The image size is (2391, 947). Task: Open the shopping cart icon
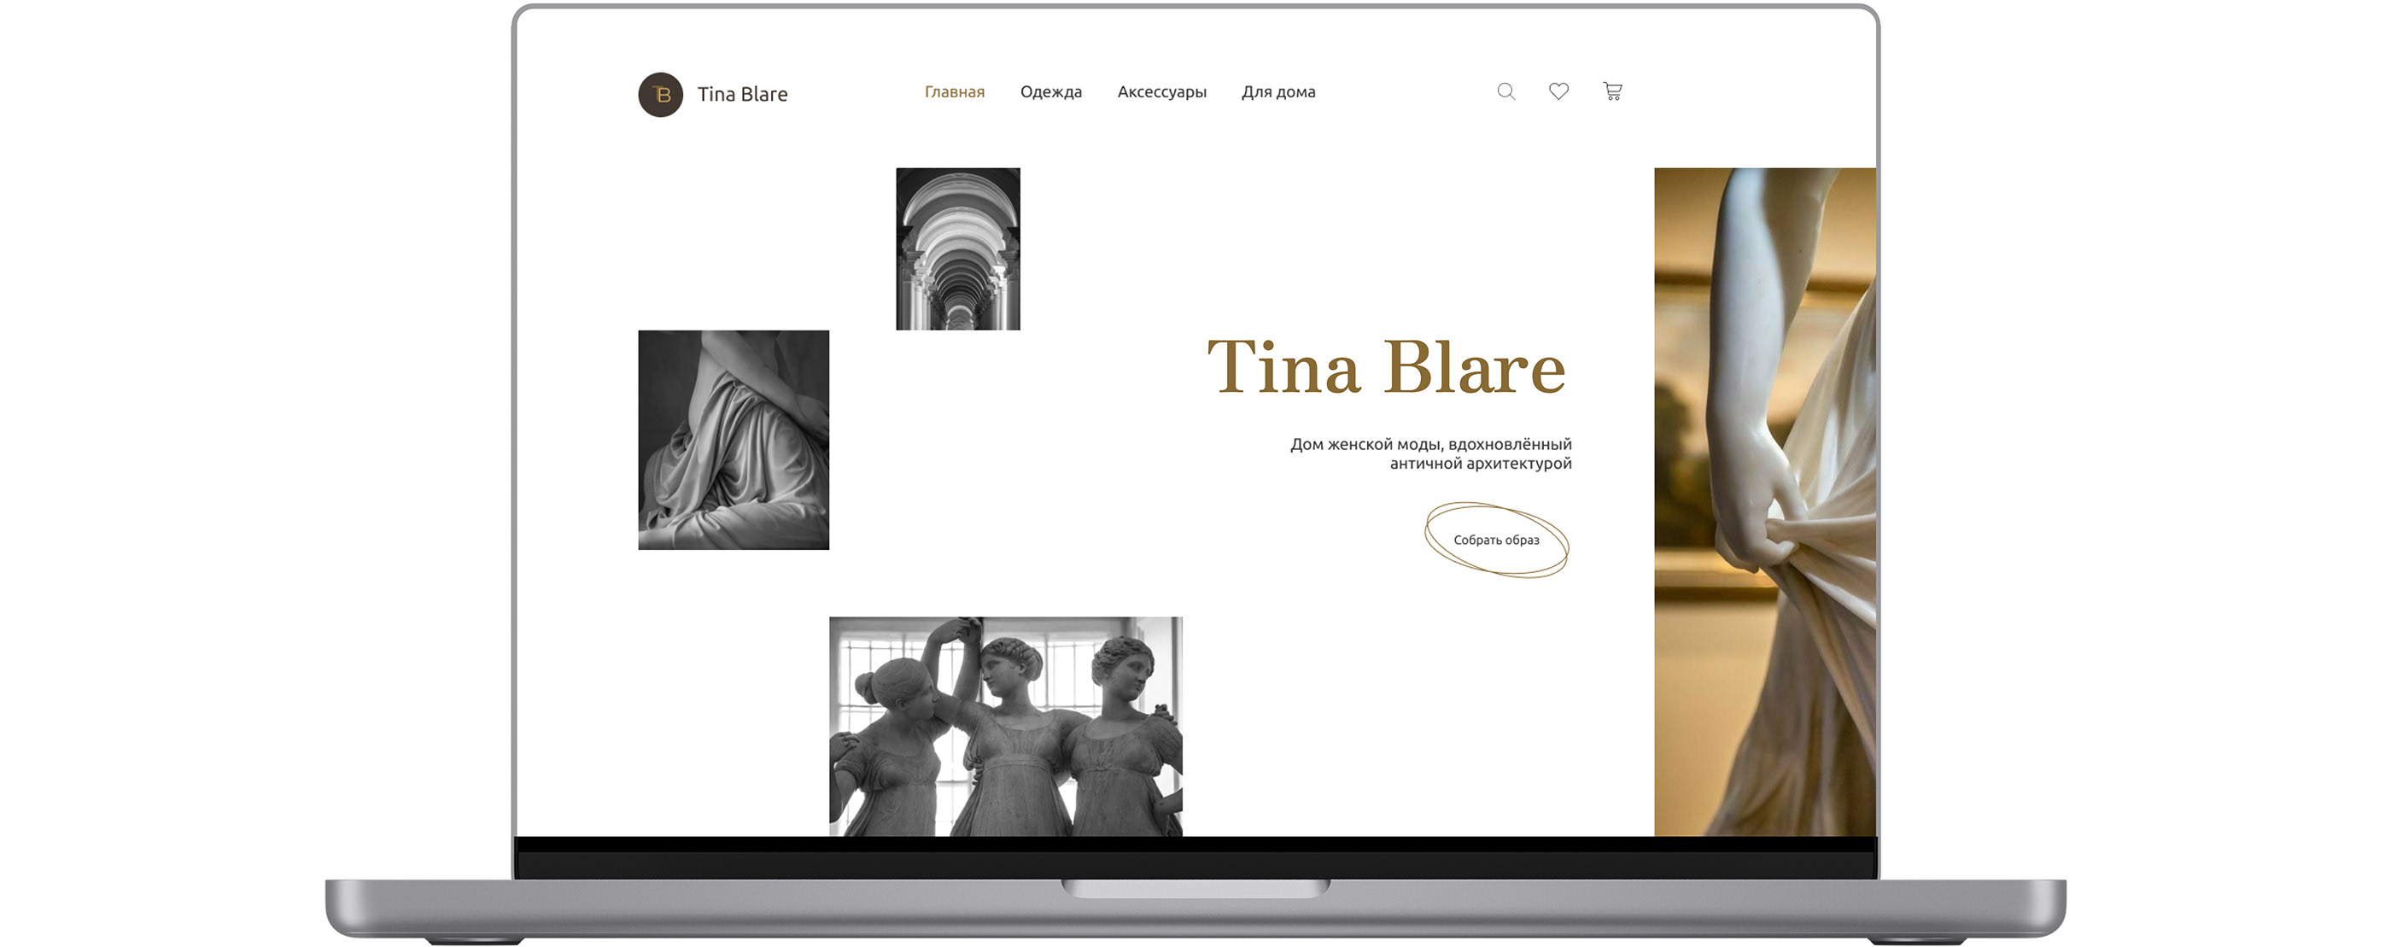pyautogui.click(x=1612, y=91)
